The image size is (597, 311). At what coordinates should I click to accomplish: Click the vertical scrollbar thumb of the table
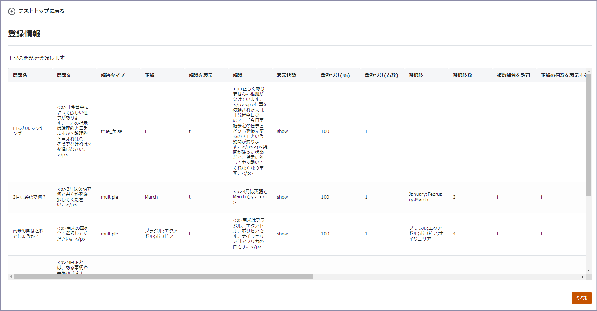(x=589, y=135)
